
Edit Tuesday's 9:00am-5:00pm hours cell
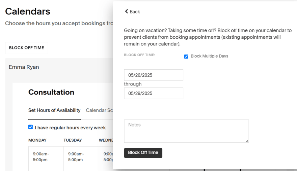[76, 157]
